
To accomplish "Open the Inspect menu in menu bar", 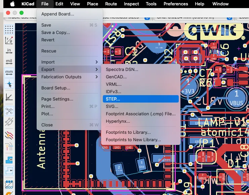I will click(131, 4).
